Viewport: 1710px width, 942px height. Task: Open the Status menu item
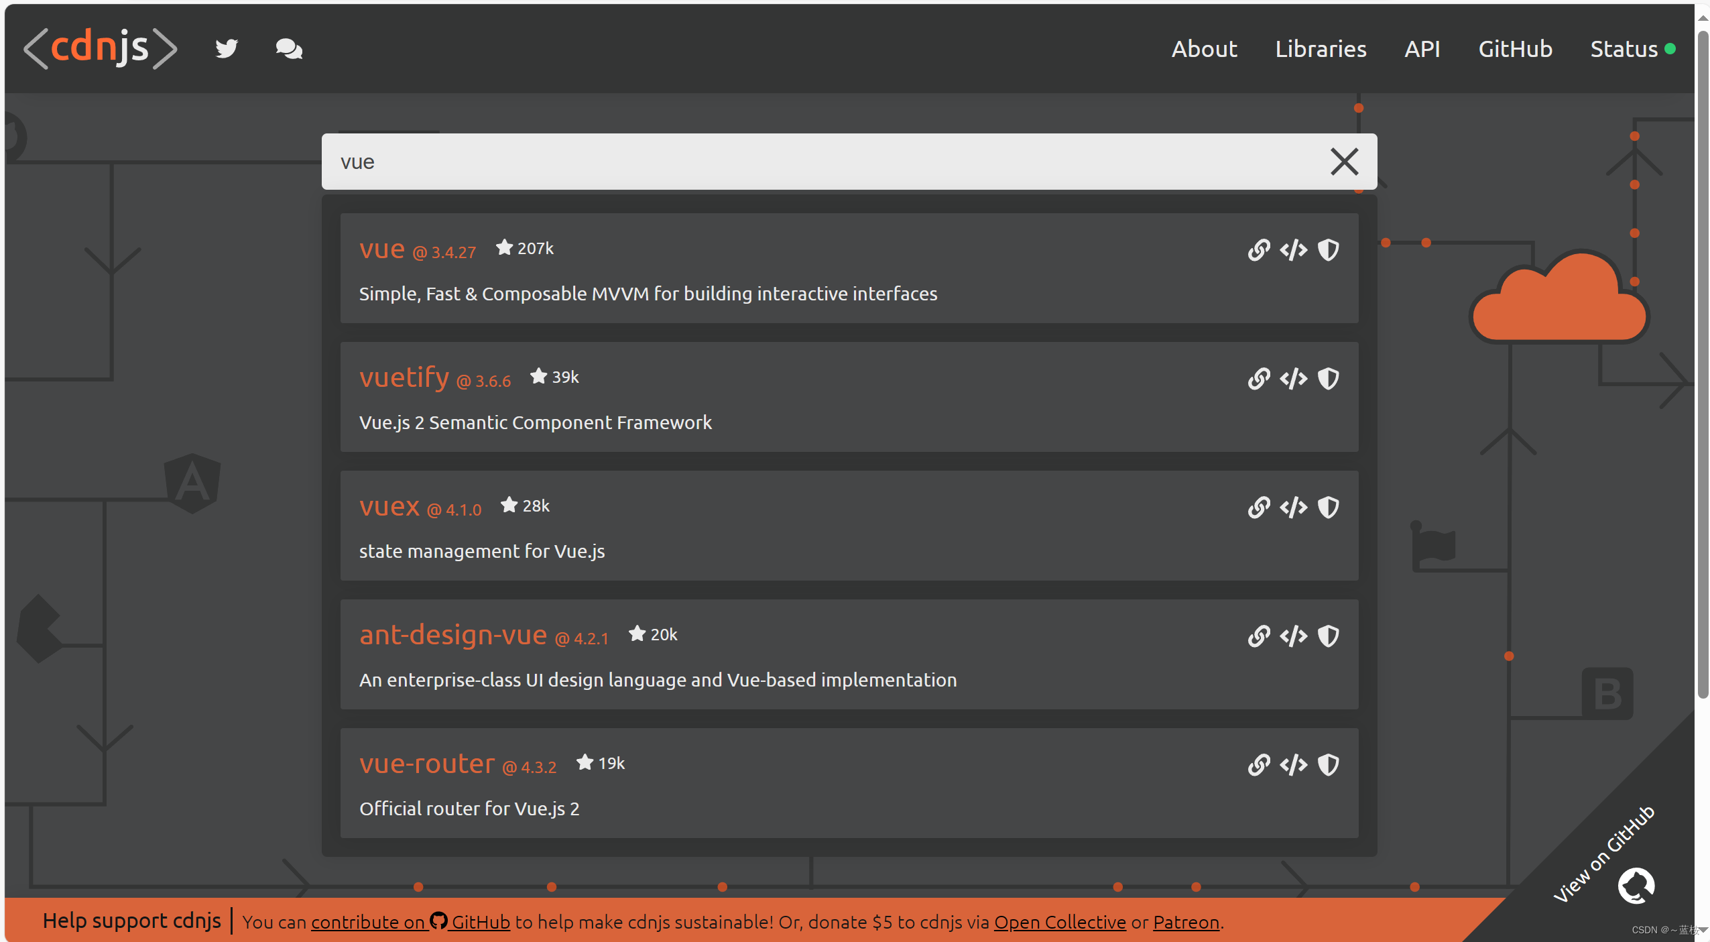1633,49
